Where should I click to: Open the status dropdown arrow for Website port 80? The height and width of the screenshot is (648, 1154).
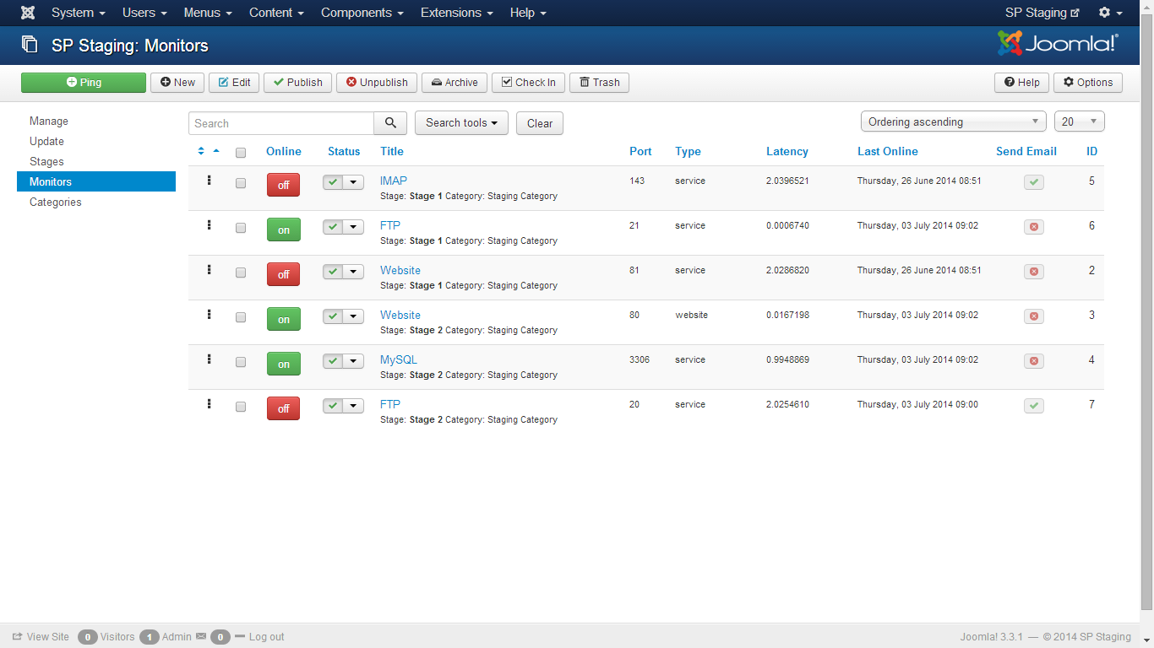[x=353, y=316]
